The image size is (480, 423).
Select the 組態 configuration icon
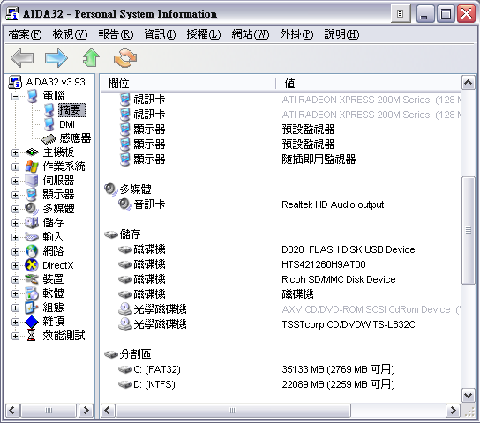(32, 308)
